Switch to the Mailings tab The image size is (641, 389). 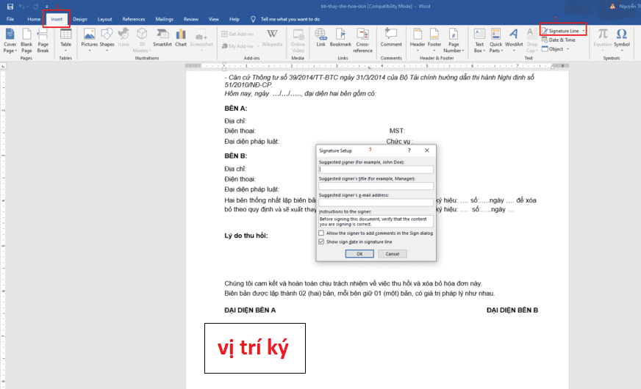165,19
